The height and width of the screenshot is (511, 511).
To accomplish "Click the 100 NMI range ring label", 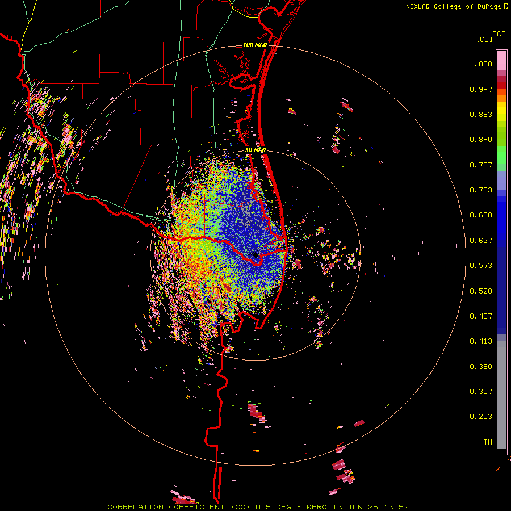I will 255,45.
